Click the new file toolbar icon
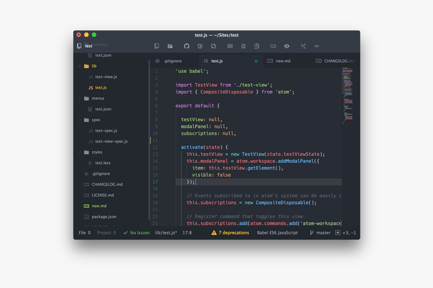433x288 pixels. 157,46
